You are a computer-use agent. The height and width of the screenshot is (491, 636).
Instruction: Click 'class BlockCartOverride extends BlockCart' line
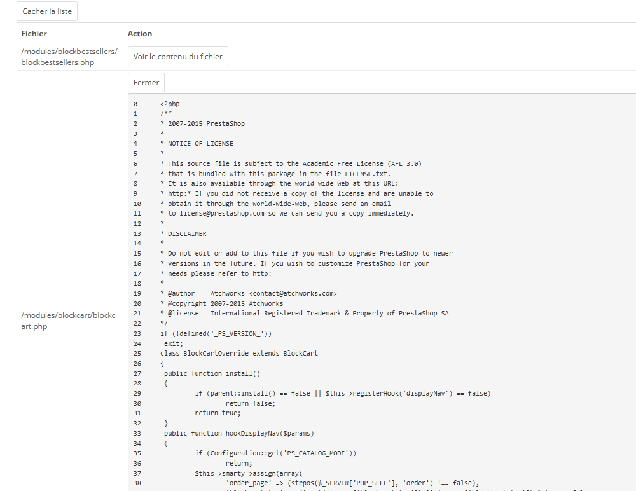click(x=239, y=354)
